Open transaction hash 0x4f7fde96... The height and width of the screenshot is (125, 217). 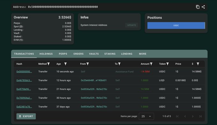pyautogui.click(x=24, y=89)
